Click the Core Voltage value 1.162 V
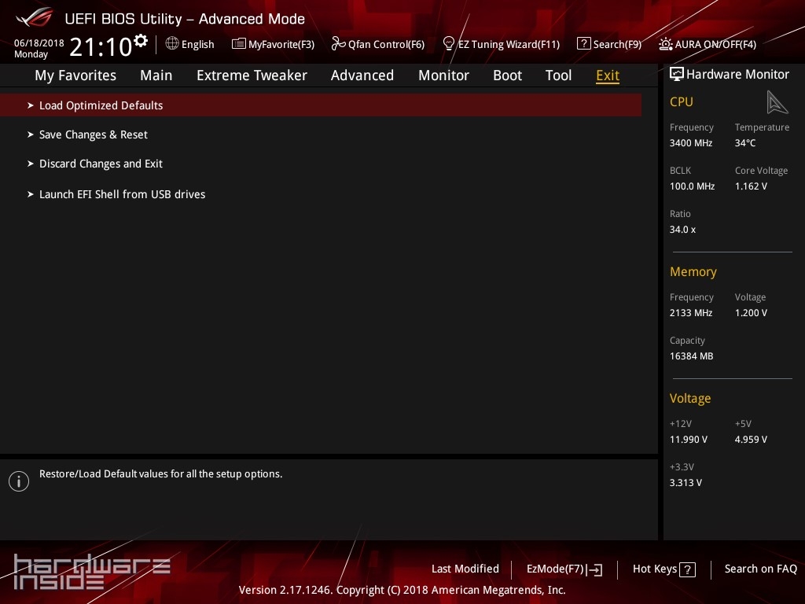The width and height of the screenshot is (805, 604). (751, 186)
